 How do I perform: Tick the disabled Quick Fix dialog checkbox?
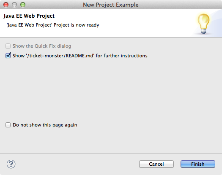point(8,46)
